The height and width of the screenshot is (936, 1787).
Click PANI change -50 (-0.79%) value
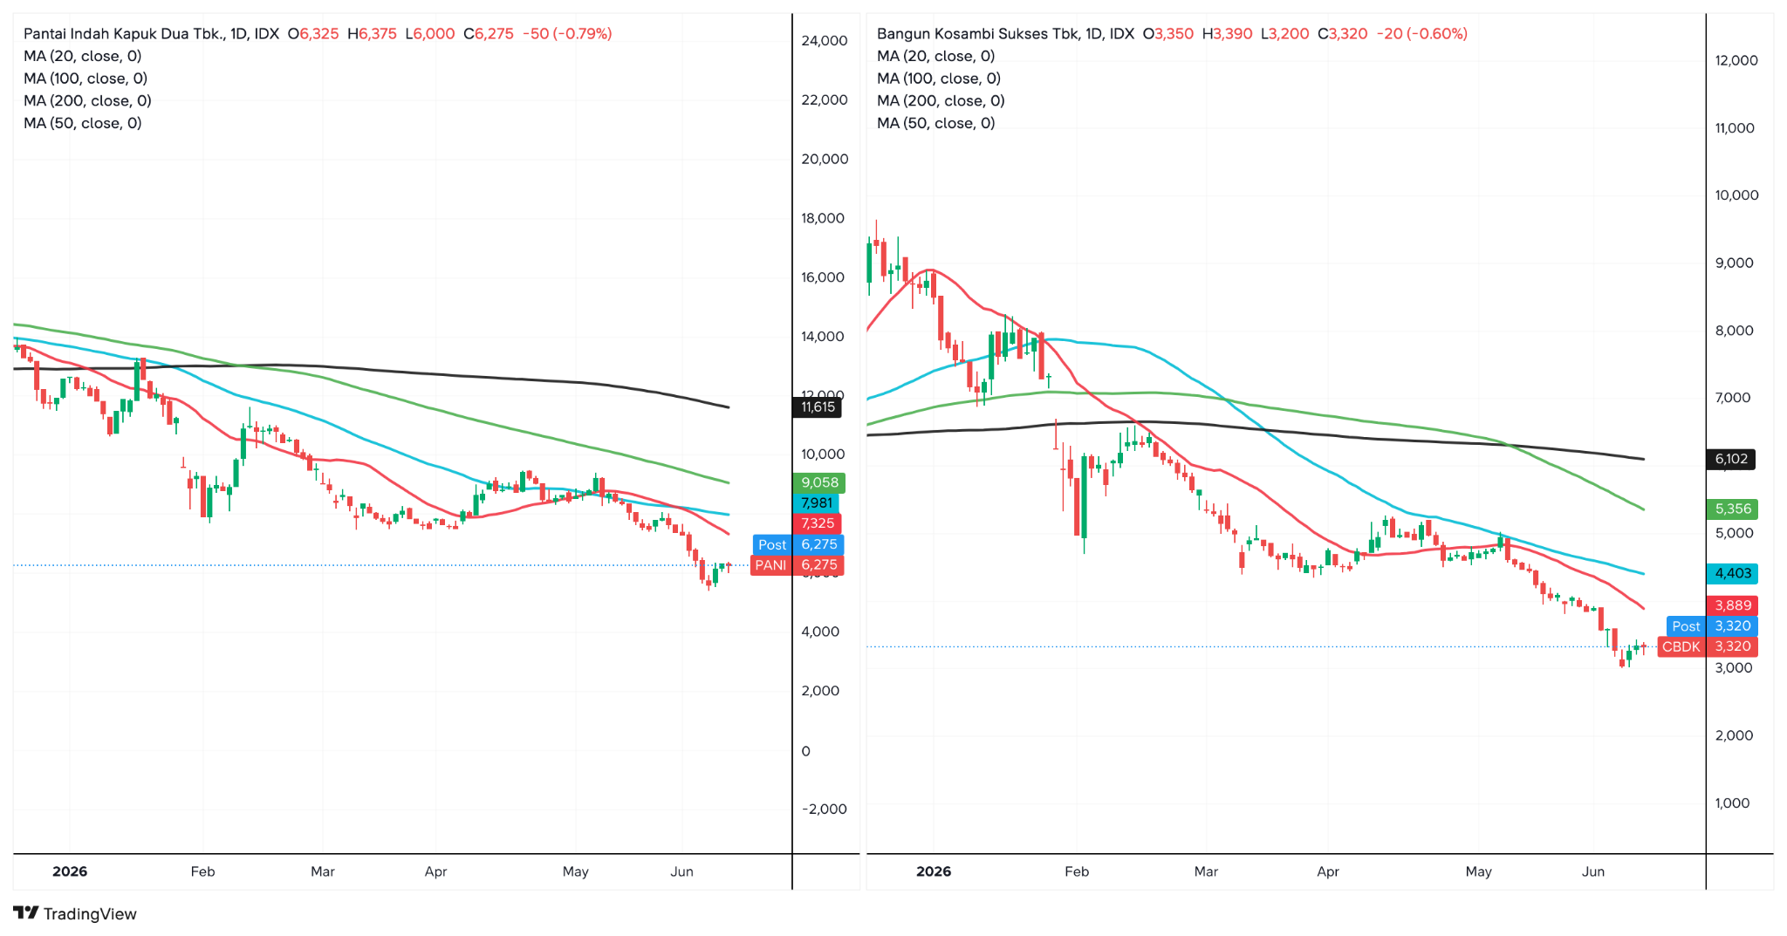click(567, 34)
